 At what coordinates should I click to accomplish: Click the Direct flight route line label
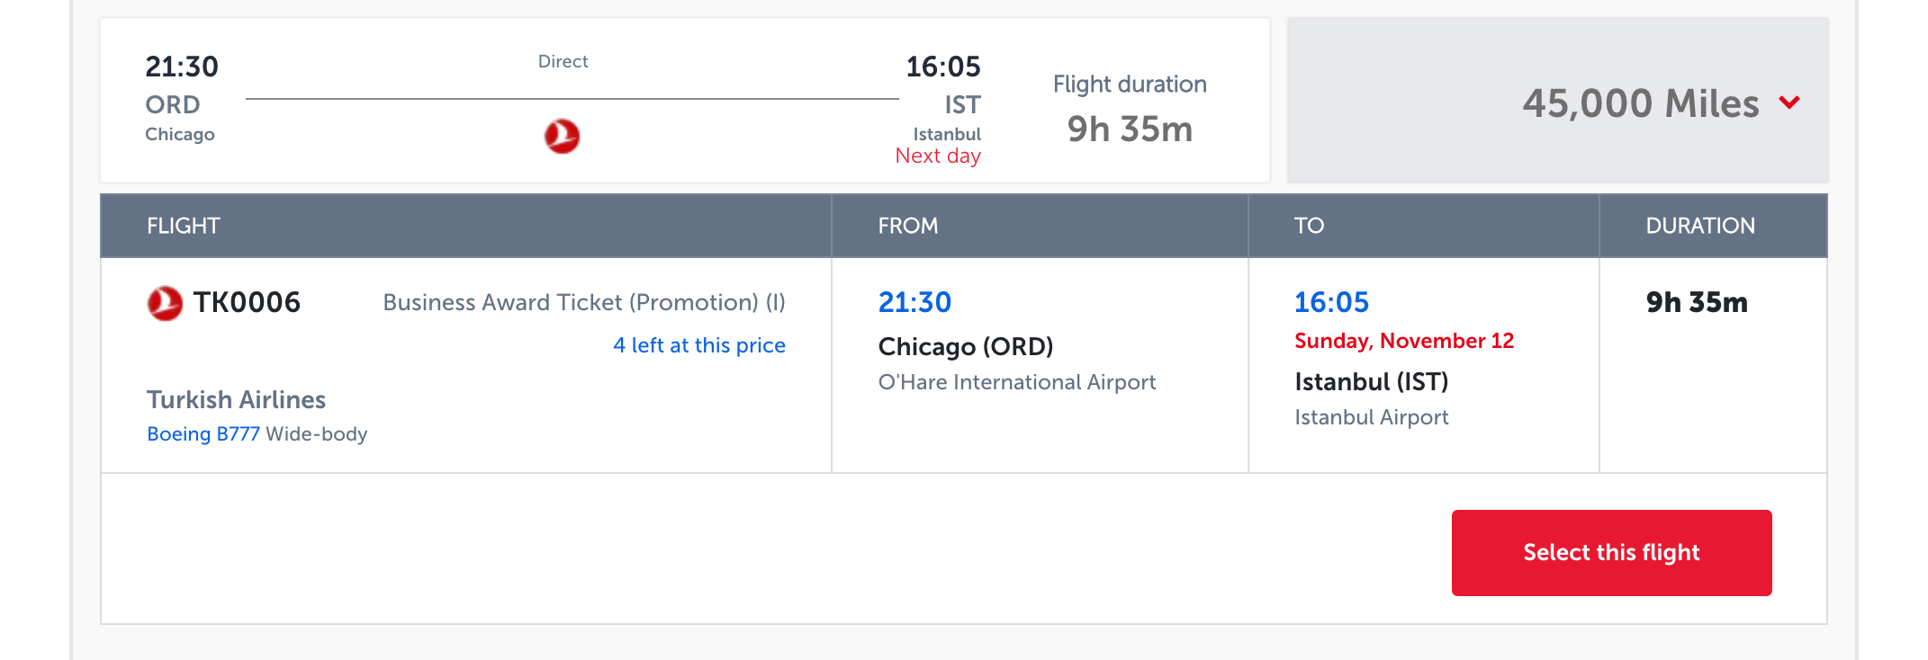[x=563, y=61]
